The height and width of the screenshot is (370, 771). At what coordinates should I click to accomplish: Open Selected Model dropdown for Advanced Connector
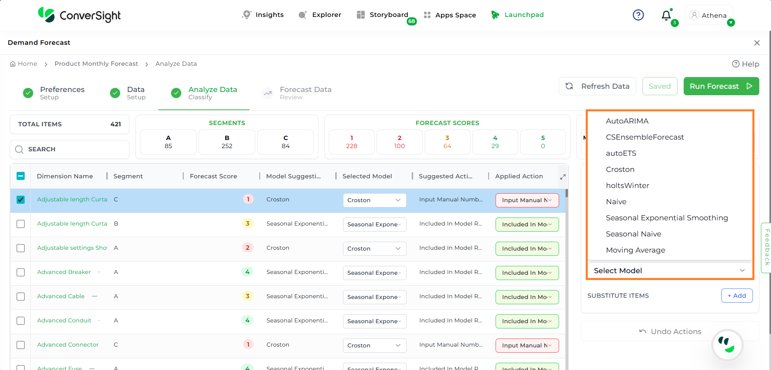click(374, 345)
